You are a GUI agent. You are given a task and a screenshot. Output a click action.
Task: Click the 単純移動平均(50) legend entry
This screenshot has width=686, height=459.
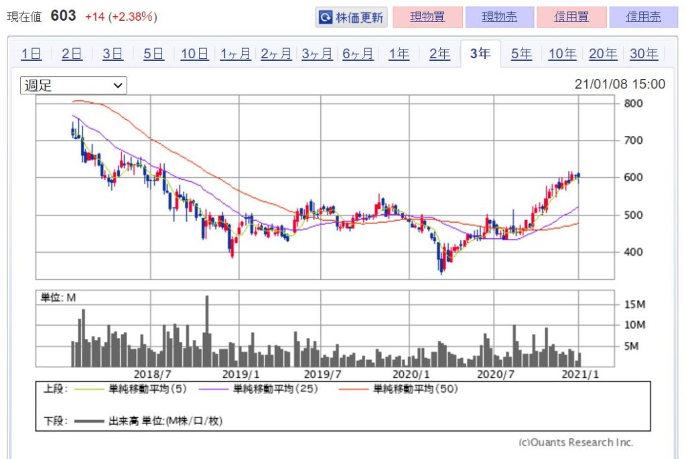(398, 389)
